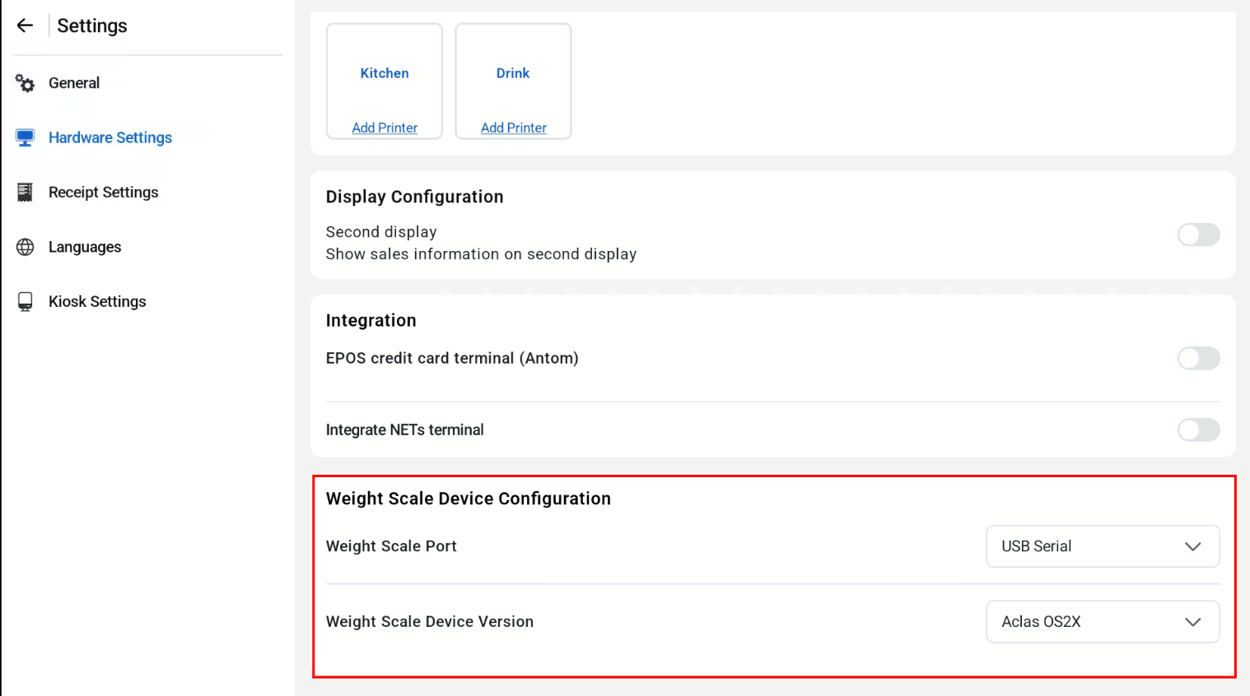Click the Hardware Settings monitor icon
The width and height of the screenshot is (1250, 696).
[x=26, y=137]
